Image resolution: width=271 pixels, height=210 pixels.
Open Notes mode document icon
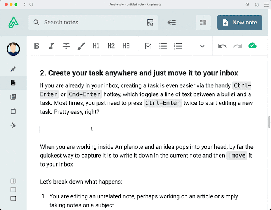click(13, 83)
